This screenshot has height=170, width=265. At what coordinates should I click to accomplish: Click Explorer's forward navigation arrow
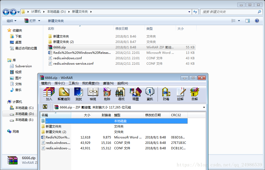coord(13,12)
